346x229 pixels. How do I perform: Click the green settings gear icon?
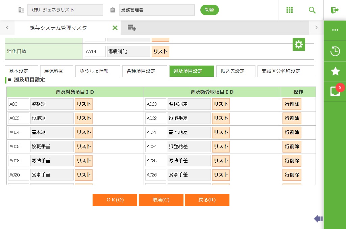(x=299, y=44)
